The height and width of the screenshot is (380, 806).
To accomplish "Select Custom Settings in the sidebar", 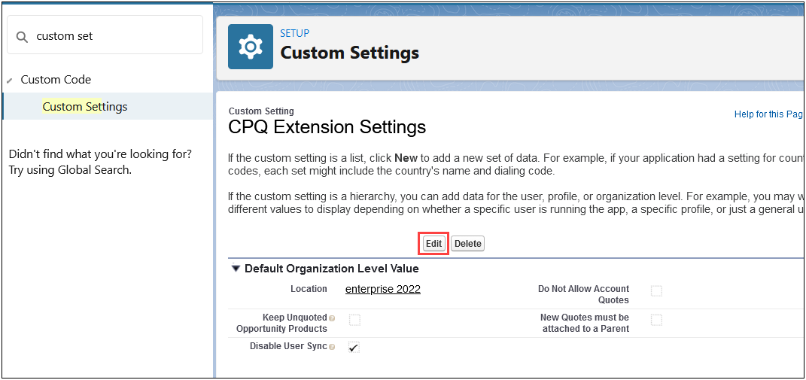I will (x=85, y=107).
